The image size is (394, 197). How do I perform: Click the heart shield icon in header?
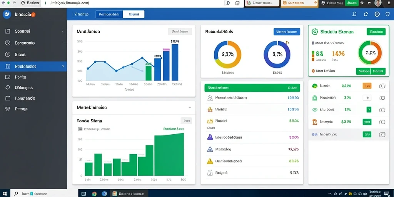point(387,14)
